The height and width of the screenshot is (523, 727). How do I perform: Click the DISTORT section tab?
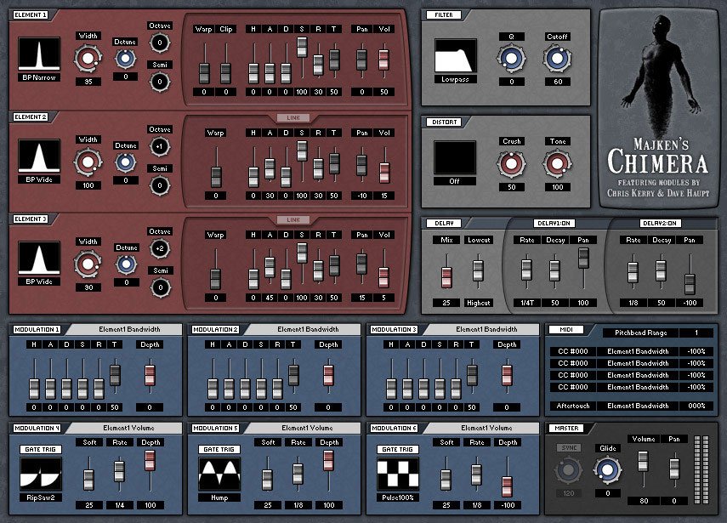[444, 122]
